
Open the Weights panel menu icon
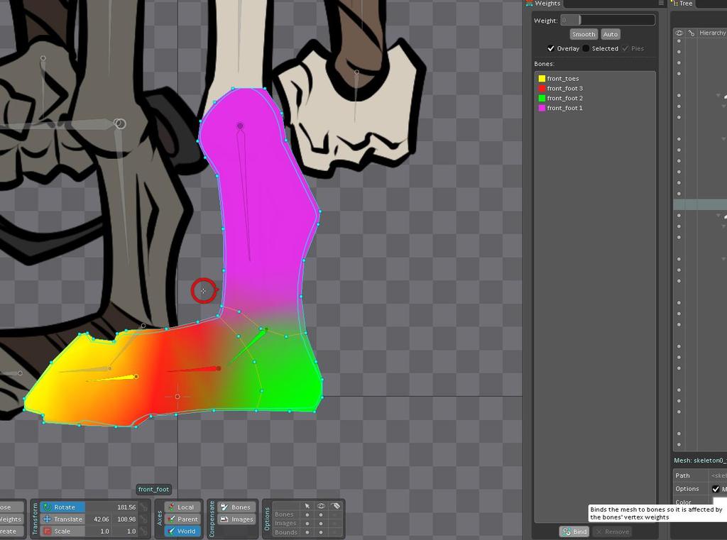coord(661,4)
